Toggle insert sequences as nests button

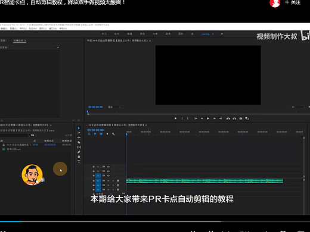pos(89,134)
